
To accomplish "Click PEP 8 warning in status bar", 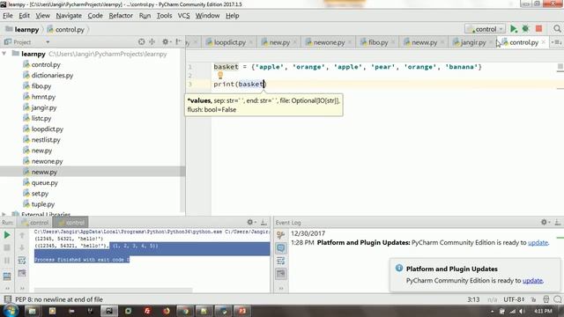I will (x=59, y=299).
